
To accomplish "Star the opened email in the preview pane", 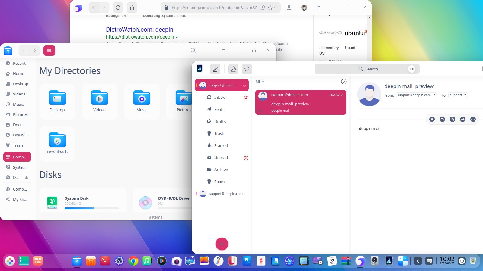I will [432, 119].
